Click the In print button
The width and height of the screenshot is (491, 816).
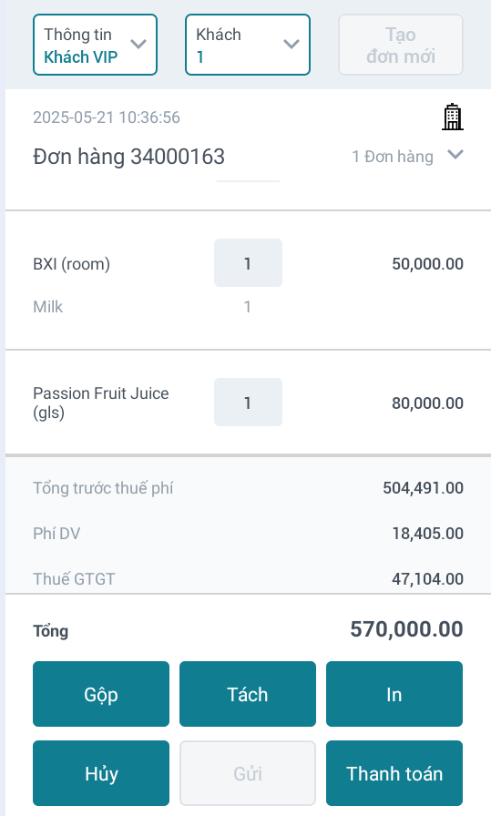point(394,694)
